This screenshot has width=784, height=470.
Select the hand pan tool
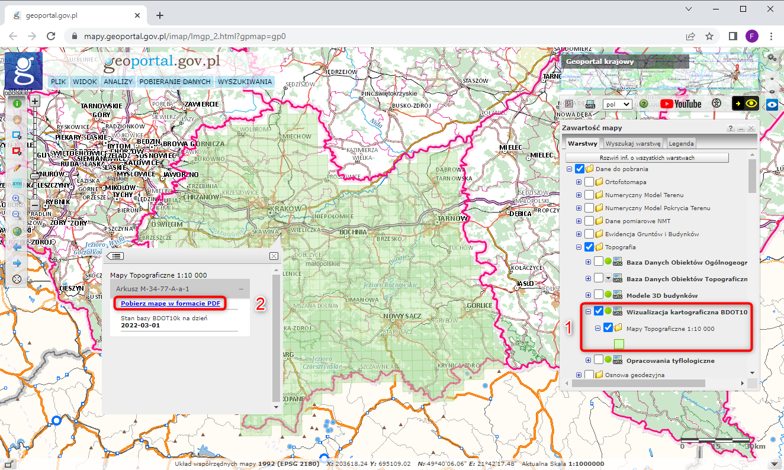[x=17, y=119]
